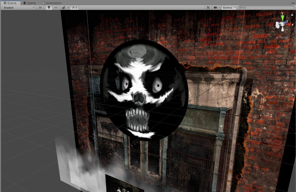Click the green Y axis cone on gizmo

tap(282, 17)
